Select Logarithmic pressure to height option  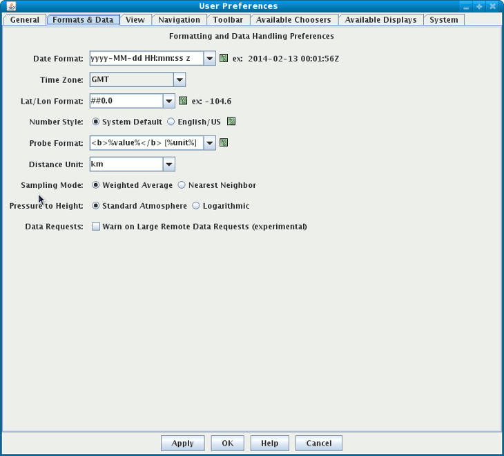(x=196, y=206)
